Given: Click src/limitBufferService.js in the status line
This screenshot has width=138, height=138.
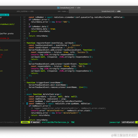Looking at the screenshot, I should coord(55,122).
